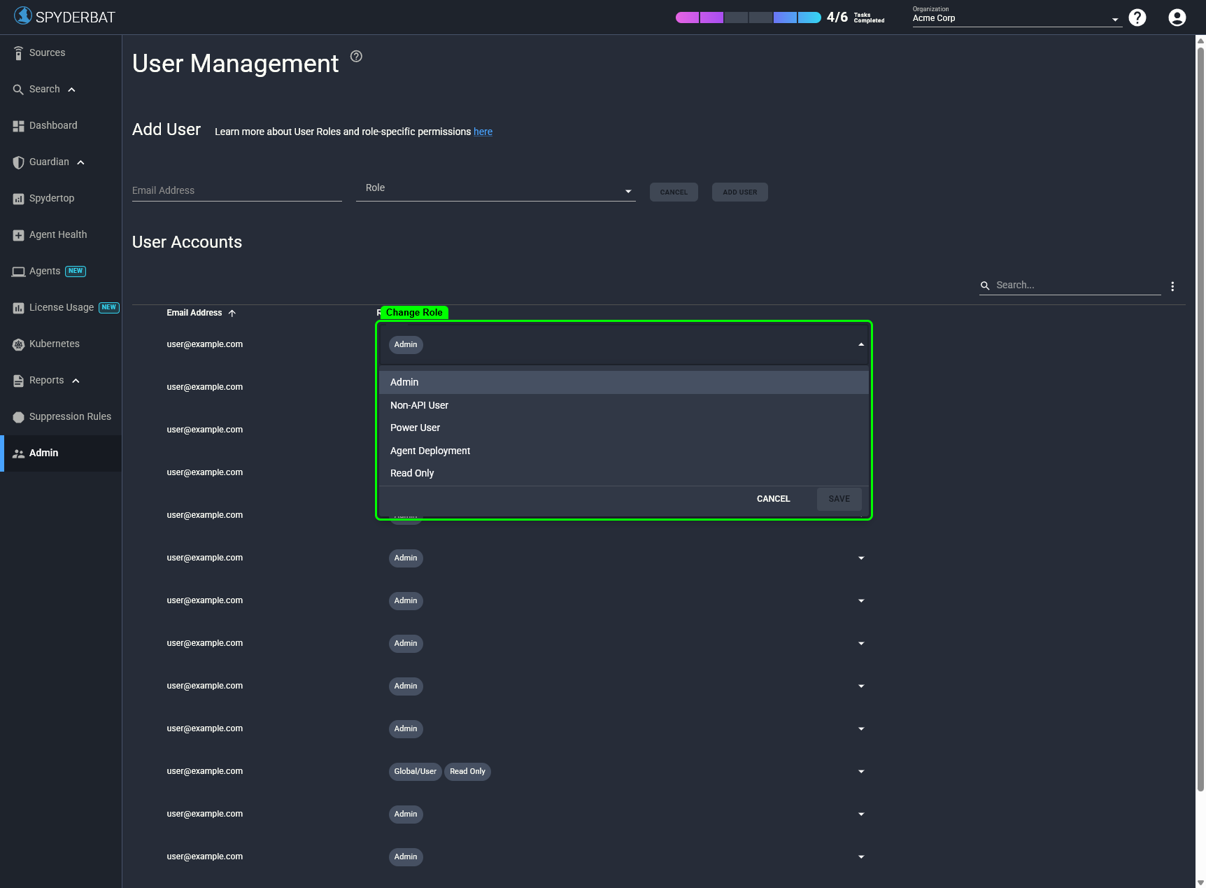This screenshot has height=888, width=1206.
Task: Open the three-dot overflow menu
Action: click(x=1172, y=286)
